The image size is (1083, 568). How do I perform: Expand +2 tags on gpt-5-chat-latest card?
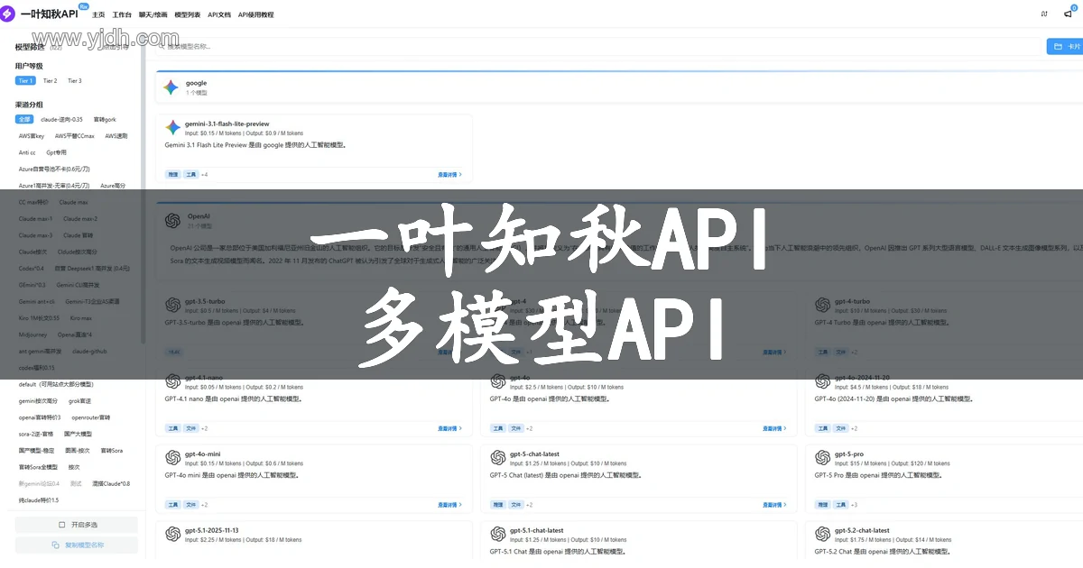tap(530, 505)
